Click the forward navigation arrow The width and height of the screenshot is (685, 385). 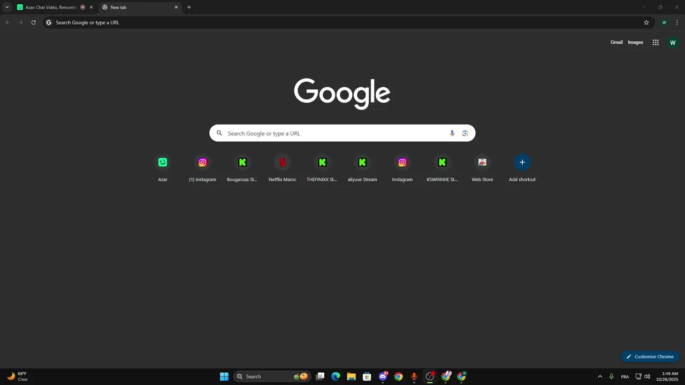click(x=20, y=22)
